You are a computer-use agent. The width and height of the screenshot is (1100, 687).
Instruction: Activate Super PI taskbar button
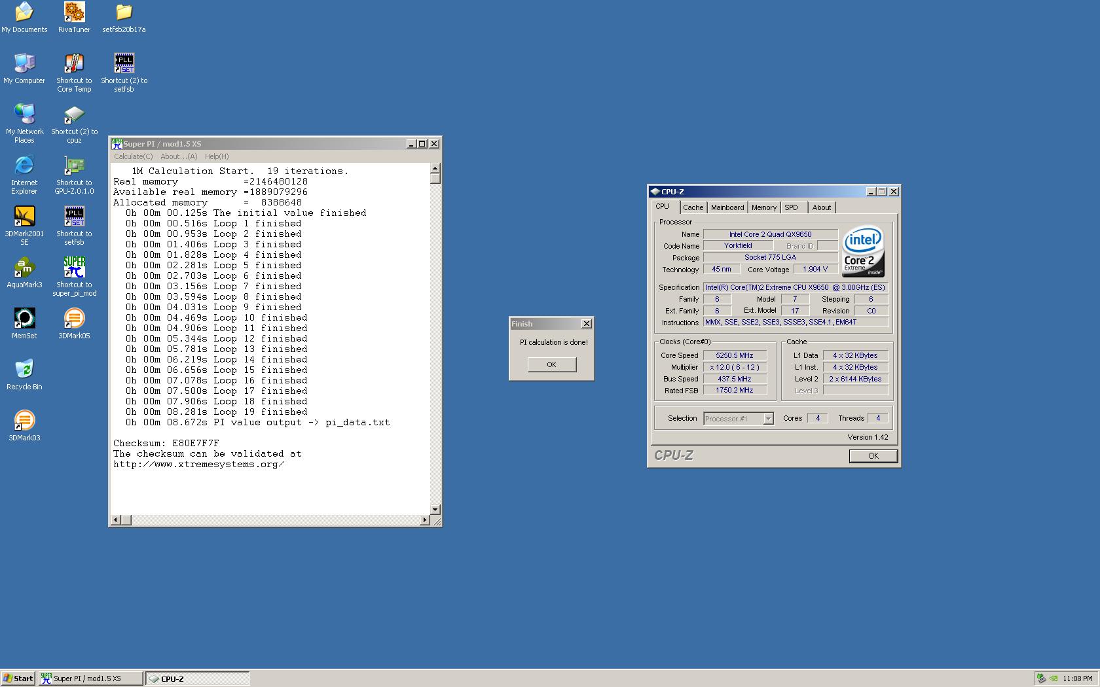pyautogui.click(x=90, y=678)
